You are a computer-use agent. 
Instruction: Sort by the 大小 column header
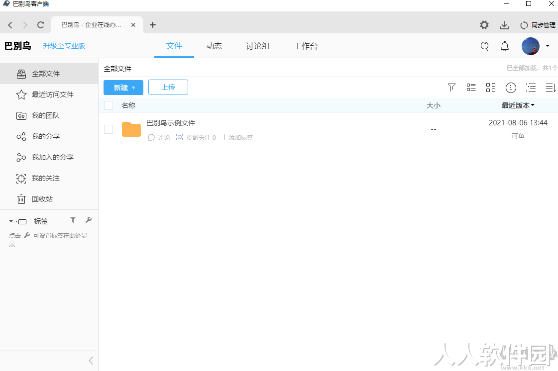[x=434, y=105]
